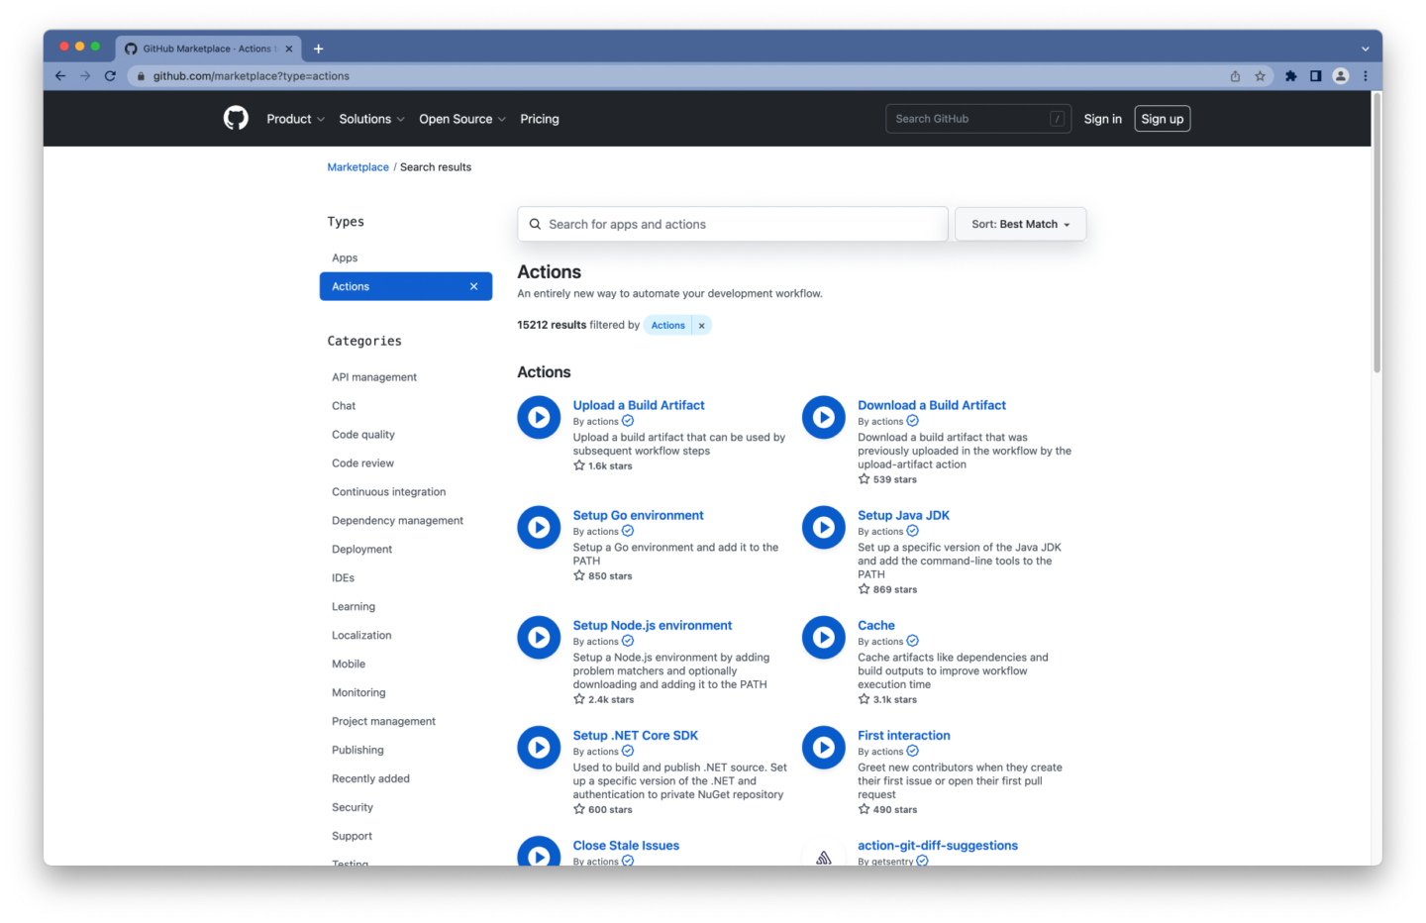This screenshot has width=1426, height=923.
Task: Close the GitHub Marketplace browser tab
Action: (289, 49)
